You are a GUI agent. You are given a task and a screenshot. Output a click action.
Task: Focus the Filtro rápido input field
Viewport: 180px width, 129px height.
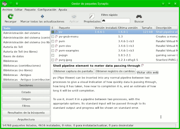pyautogui.click(x=116, y=21)
